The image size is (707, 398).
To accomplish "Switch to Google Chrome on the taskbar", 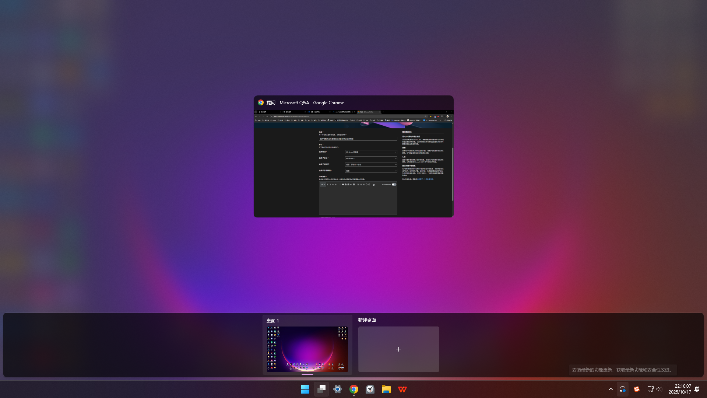I will 354,389.
